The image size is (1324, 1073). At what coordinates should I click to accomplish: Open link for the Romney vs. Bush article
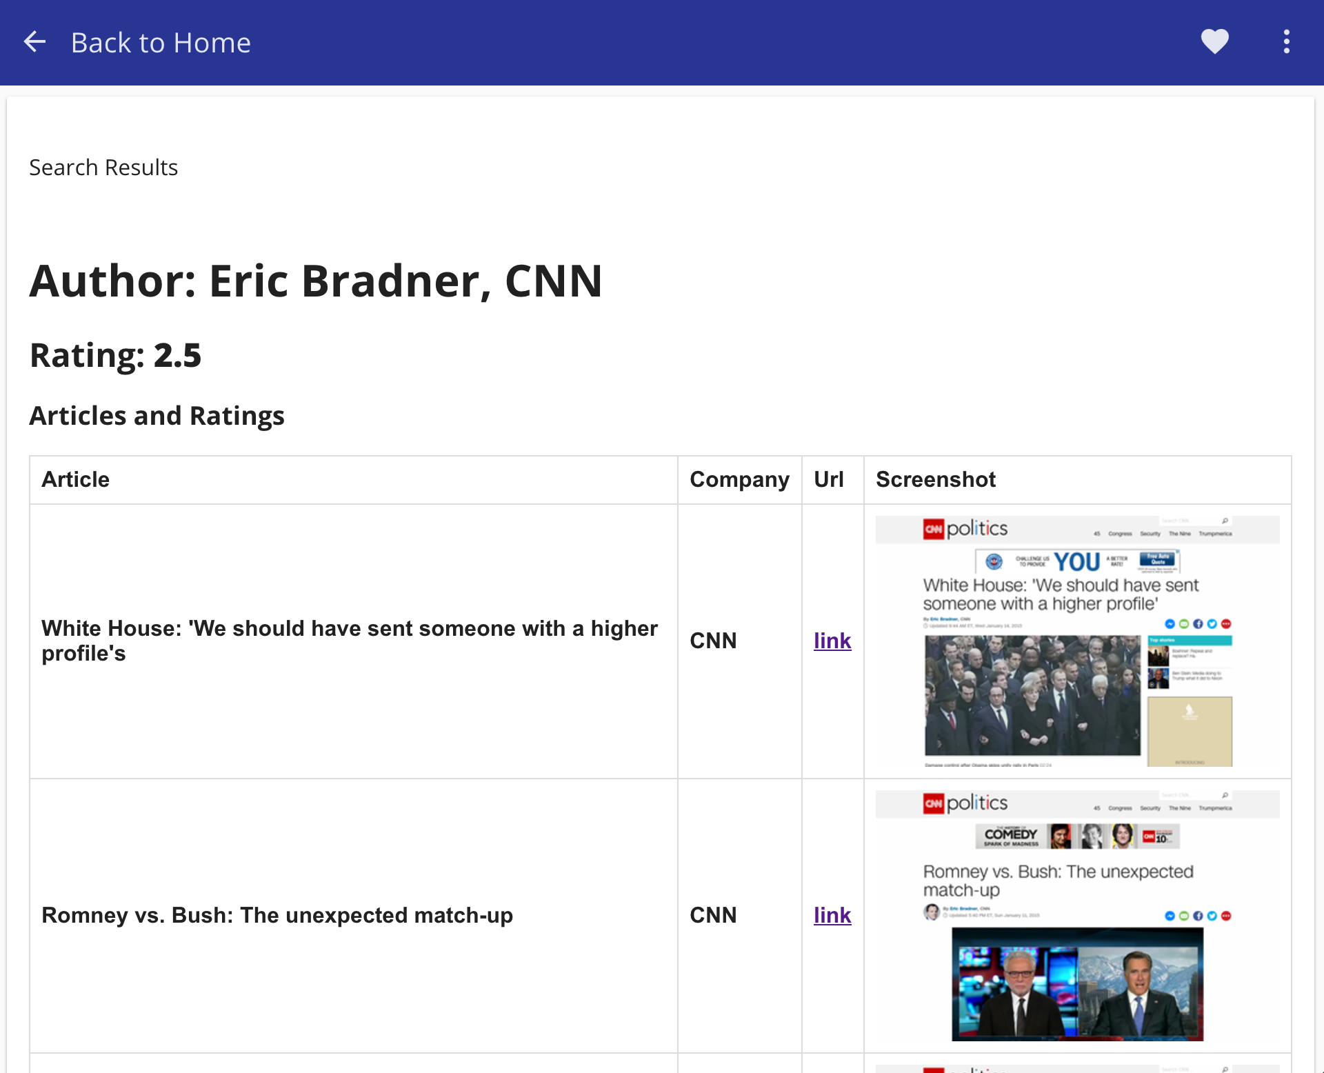(x=832, y=915)
